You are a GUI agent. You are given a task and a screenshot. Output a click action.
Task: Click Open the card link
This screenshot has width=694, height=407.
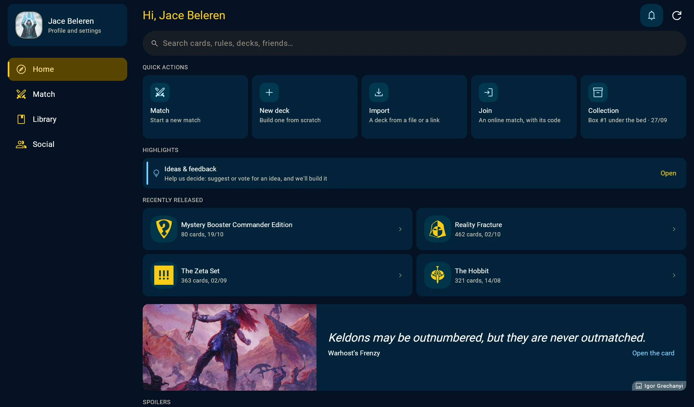pos(653,353)
